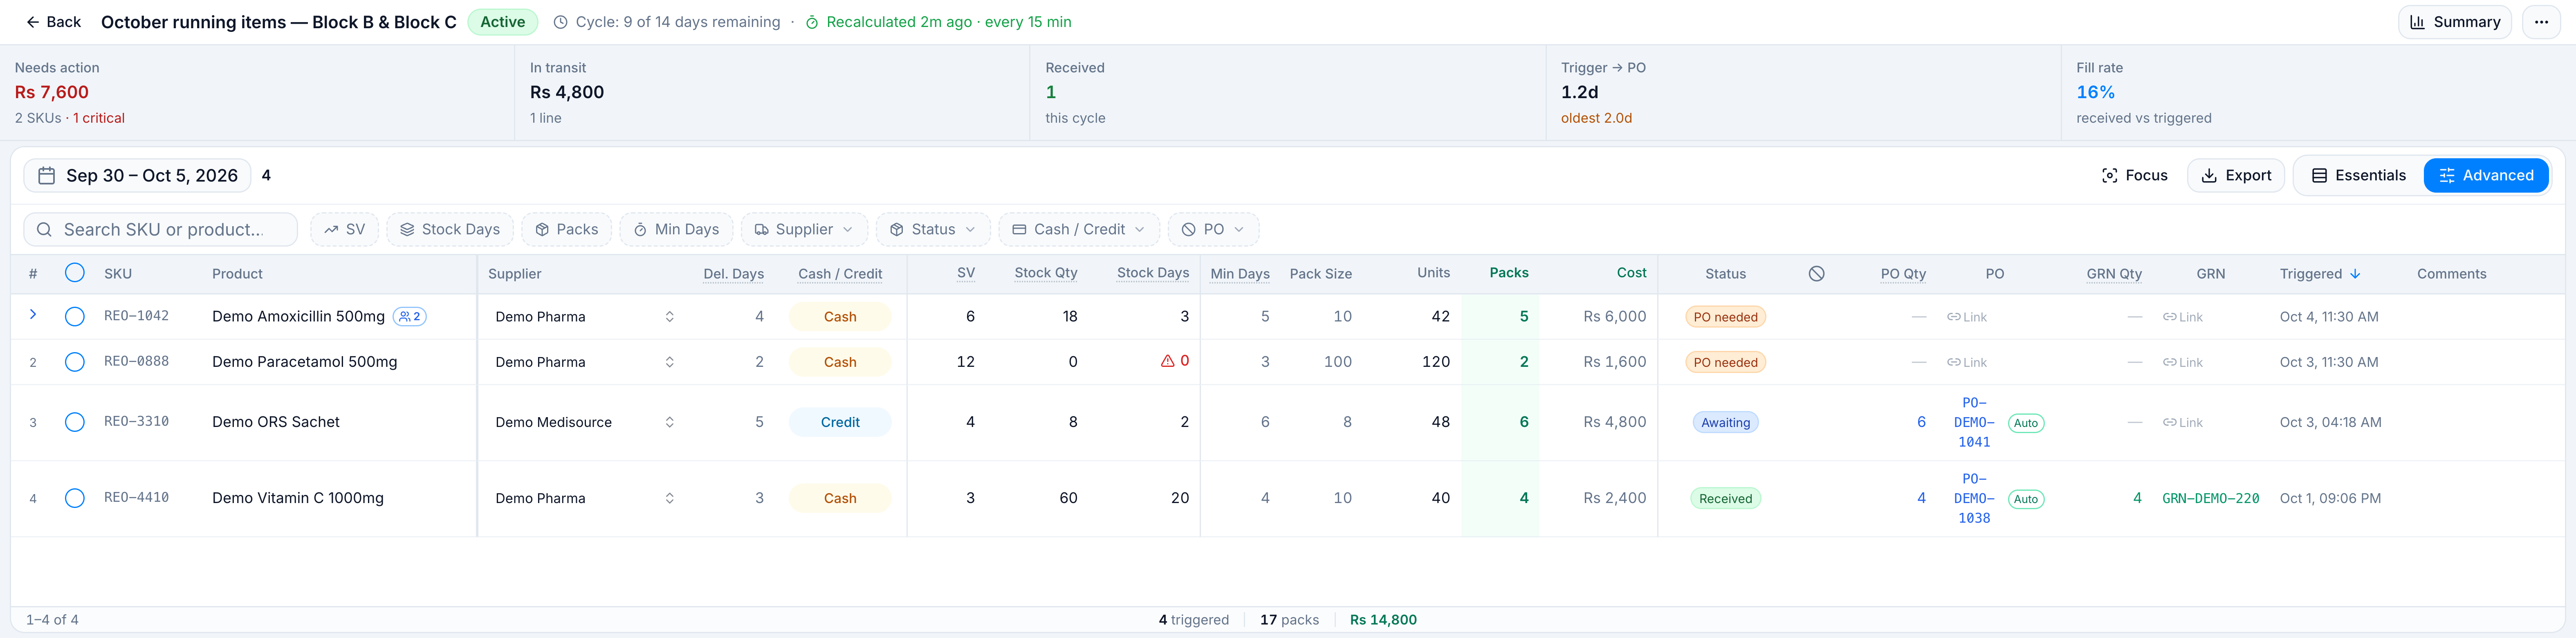This screenshot has height=638, width=2576.
Task: Toggle the Min Days filter chip
Action: [676, 229]
